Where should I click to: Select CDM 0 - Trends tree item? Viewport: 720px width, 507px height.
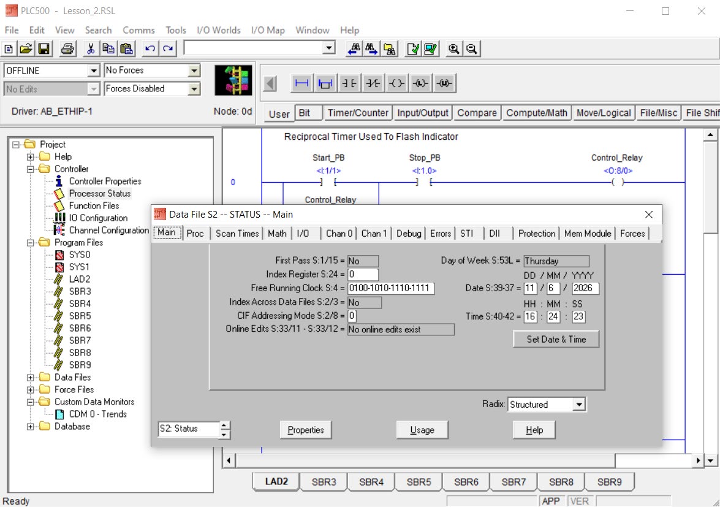(98, 414)
